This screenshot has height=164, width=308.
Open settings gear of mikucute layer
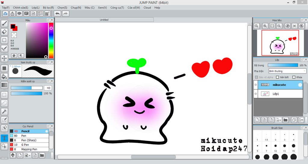pyautogui.click(x=300, y=85)
